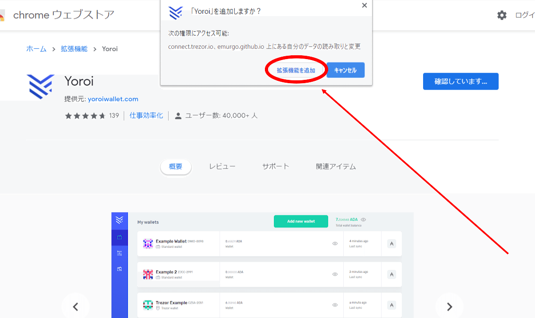Screen dimensions: 535x318
Task: Click the Yoroi extension logo on listing
Action: point(41,87)
